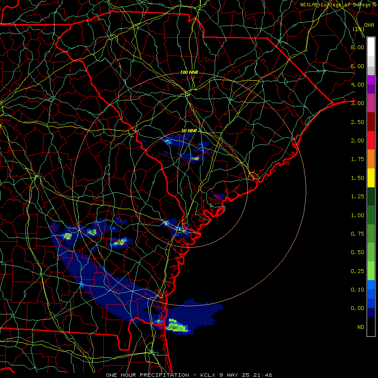This screenshot has width=378, height=378.
Task: Pick the white swatch at legend top
Action: [x=371, y=47]
